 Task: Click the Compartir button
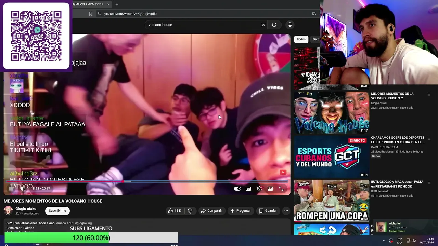(x=211, y=211)
